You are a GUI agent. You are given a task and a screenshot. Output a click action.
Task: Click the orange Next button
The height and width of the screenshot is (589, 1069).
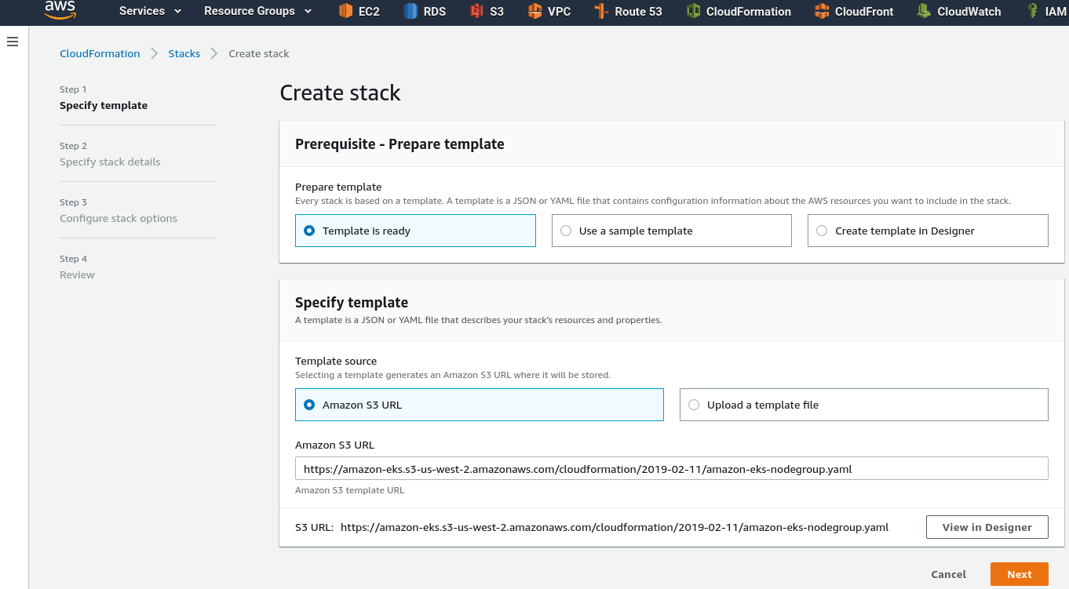1019,574
